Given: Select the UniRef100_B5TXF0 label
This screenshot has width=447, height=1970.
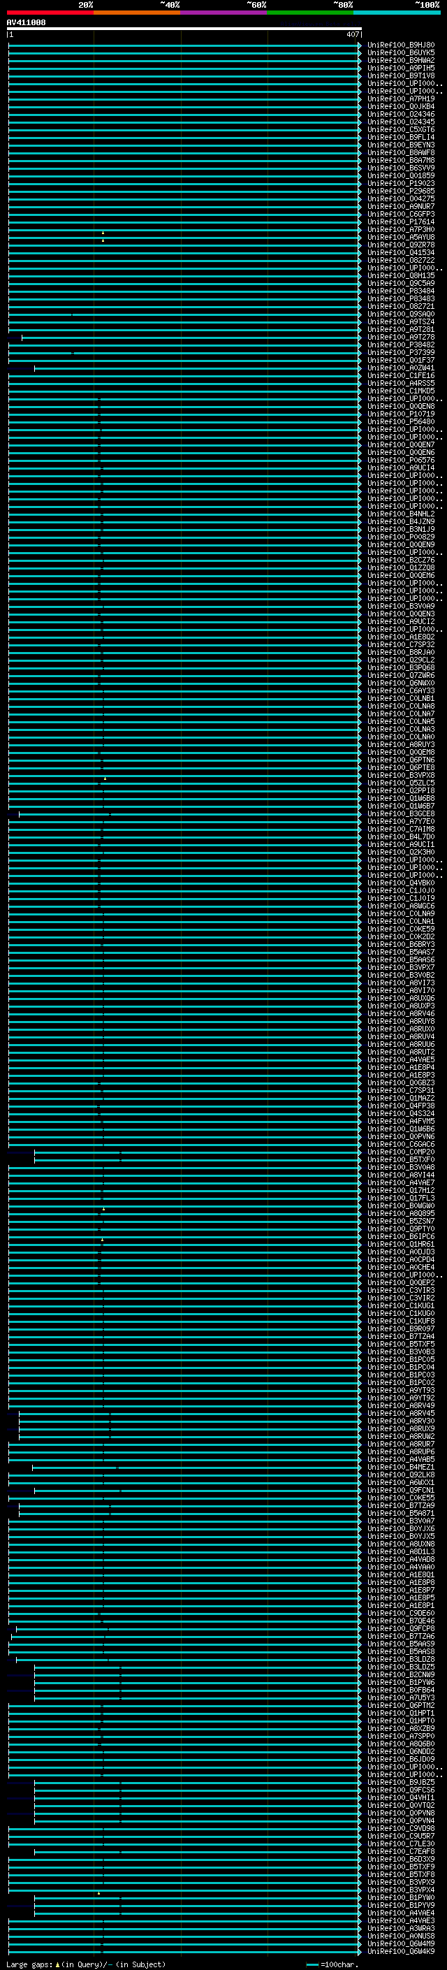Looking at the screenshot, I should click(401, 1160).
